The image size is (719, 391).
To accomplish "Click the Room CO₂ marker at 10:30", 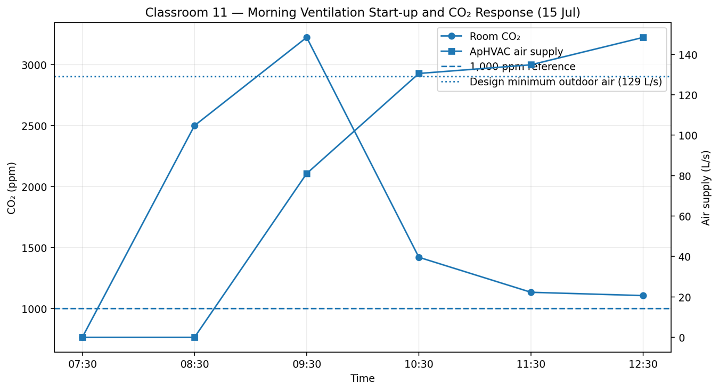I will 419,257.
